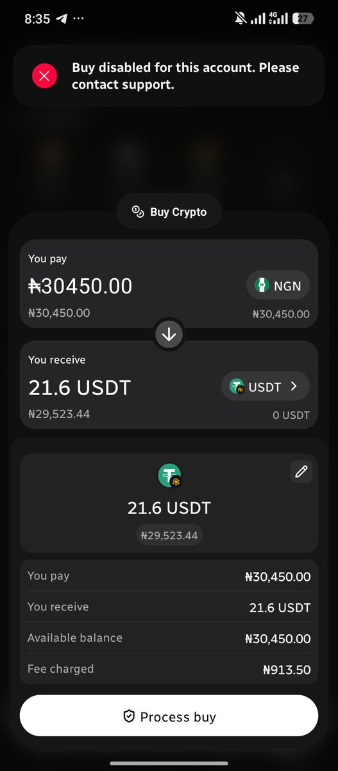Click the large Tether logo icon
Screen dimensions: 338x771
coord(170,475)
